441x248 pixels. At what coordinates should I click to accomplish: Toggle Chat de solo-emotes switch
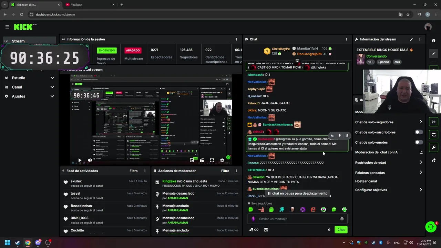[x=419, y=142]
